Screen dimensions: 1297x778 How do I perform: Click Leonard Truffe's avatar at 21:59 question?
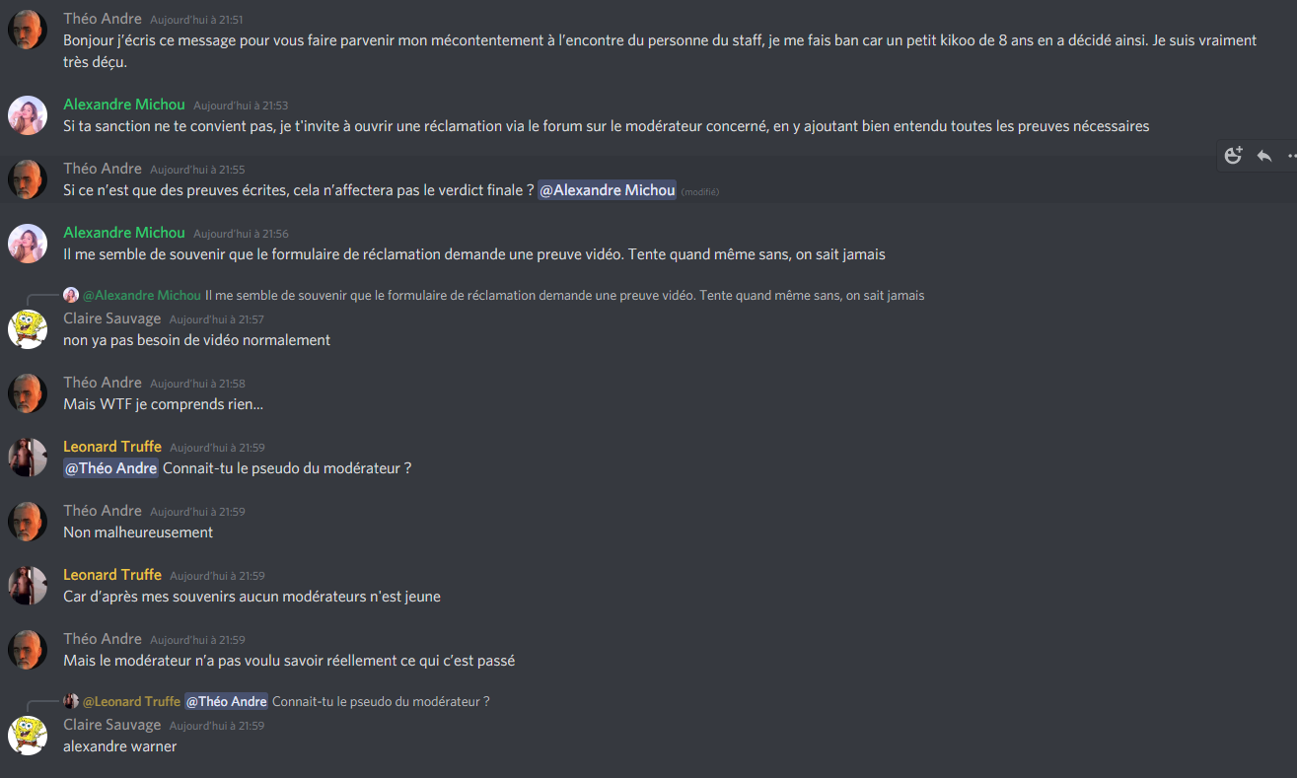coord(28,458)
